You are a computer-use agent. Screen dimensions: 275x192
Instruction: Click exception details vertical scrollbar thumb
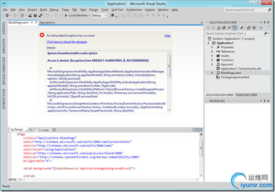click(169, 66)
